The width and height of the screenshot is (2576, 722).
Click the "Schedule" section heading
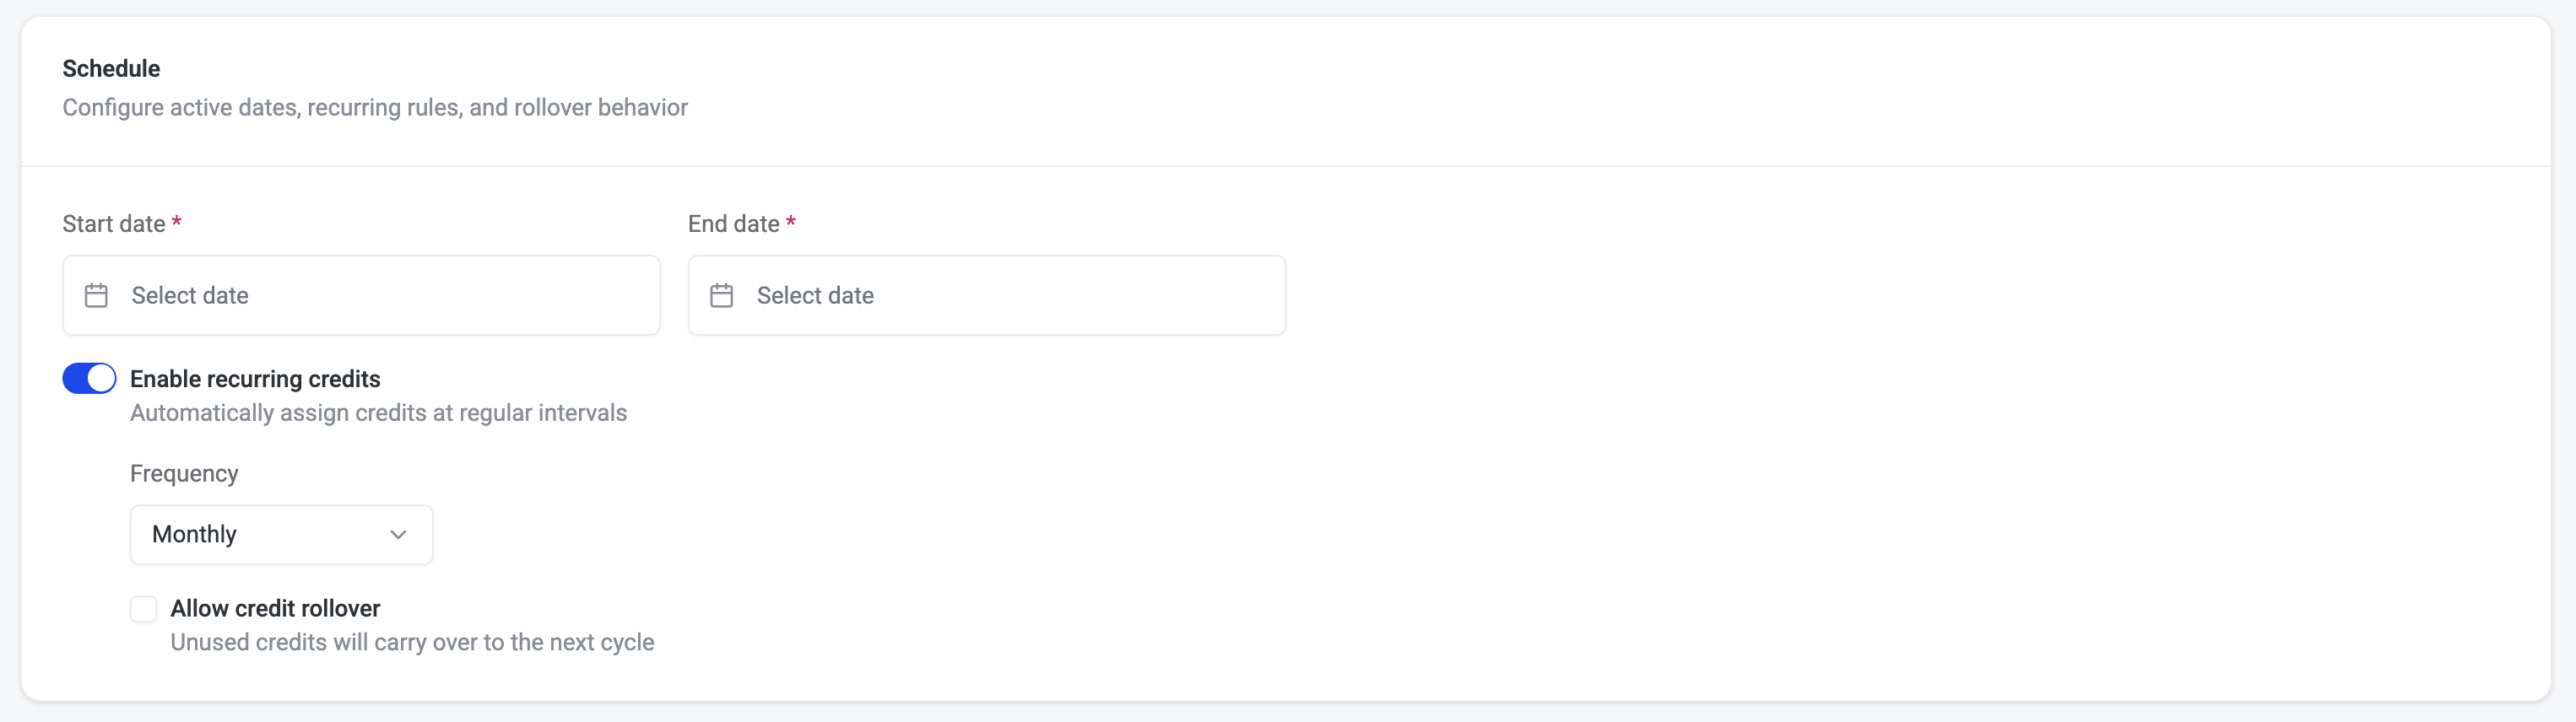[x=111, y=68]
